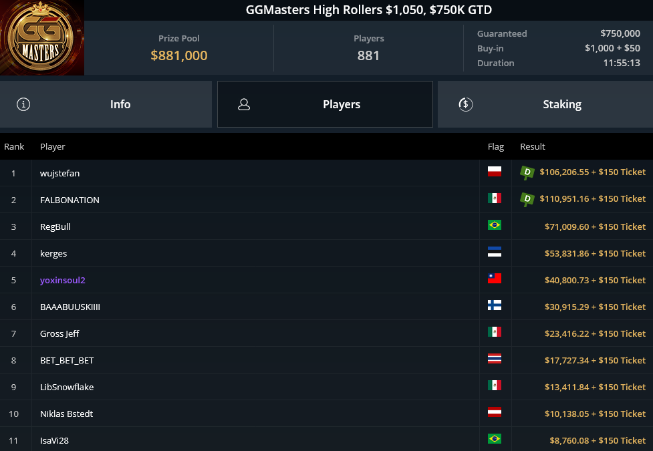The width and height of the screenshot is (653, 451).
Task: Click FALBONATION's Mexico flag
Action: 495,198
